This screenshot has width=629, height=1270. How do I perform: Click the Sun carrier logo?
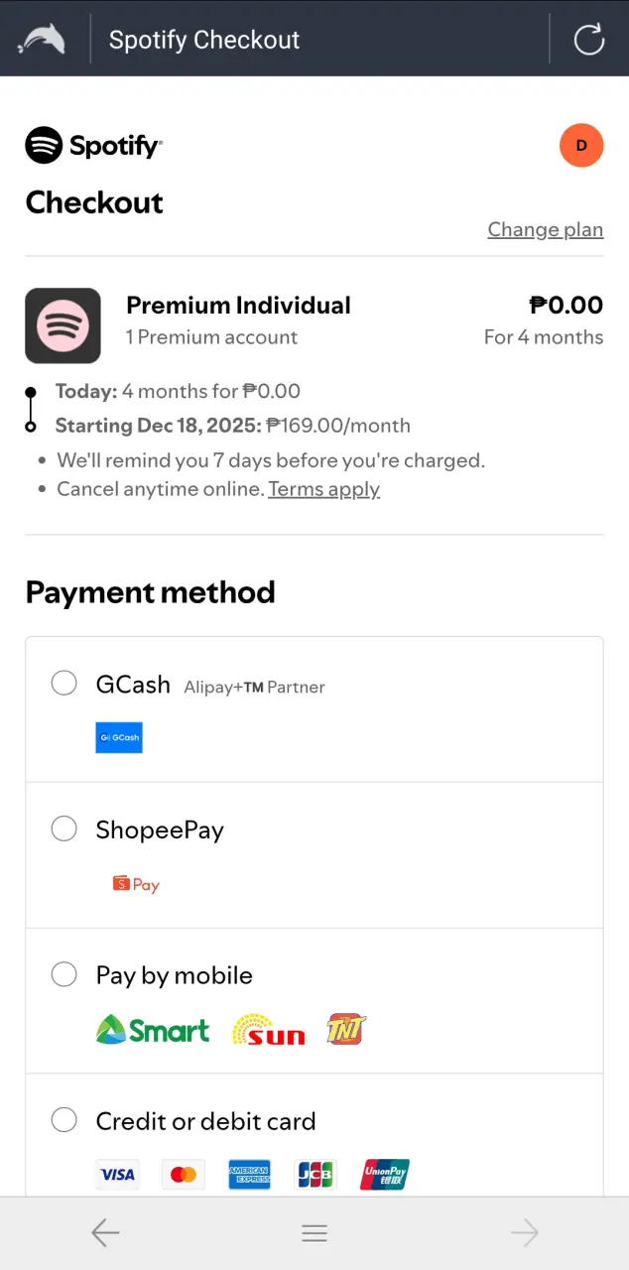[x=268, y=1030]
